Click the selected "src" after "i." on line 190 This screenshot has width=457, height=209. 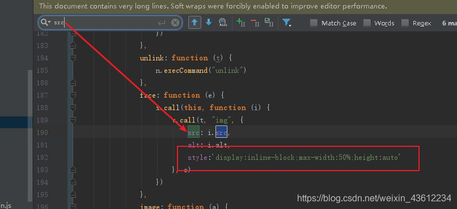(221, 132)
